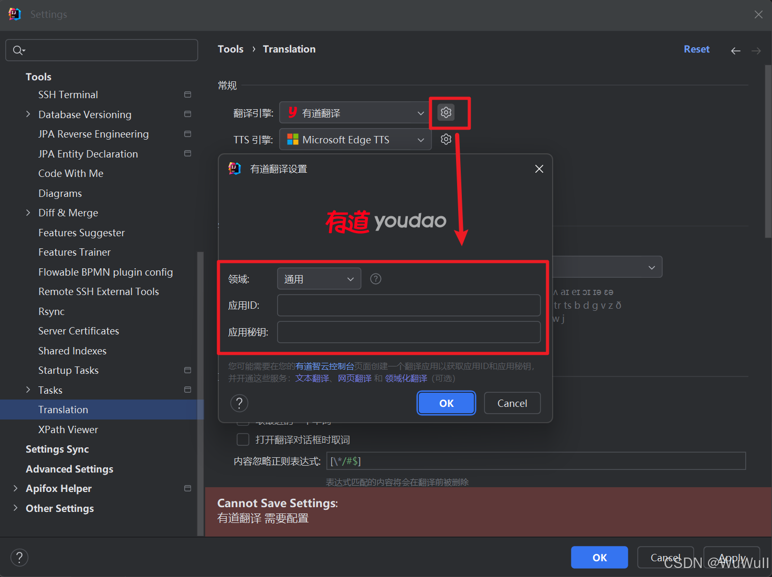772x577 pixels.
Task: Select Remote SSH External Tools page
Action: (x=99, y=291)
